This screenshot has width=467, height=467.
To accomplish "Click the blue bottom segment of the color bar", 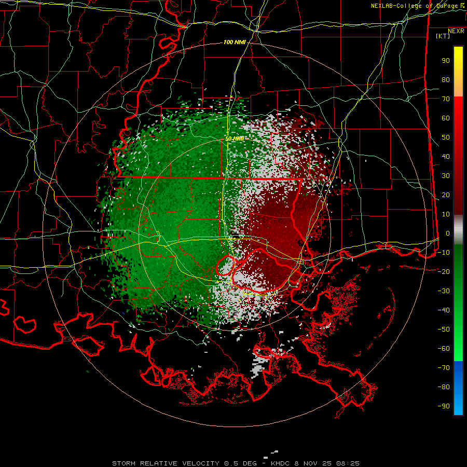I will (458, 388).
